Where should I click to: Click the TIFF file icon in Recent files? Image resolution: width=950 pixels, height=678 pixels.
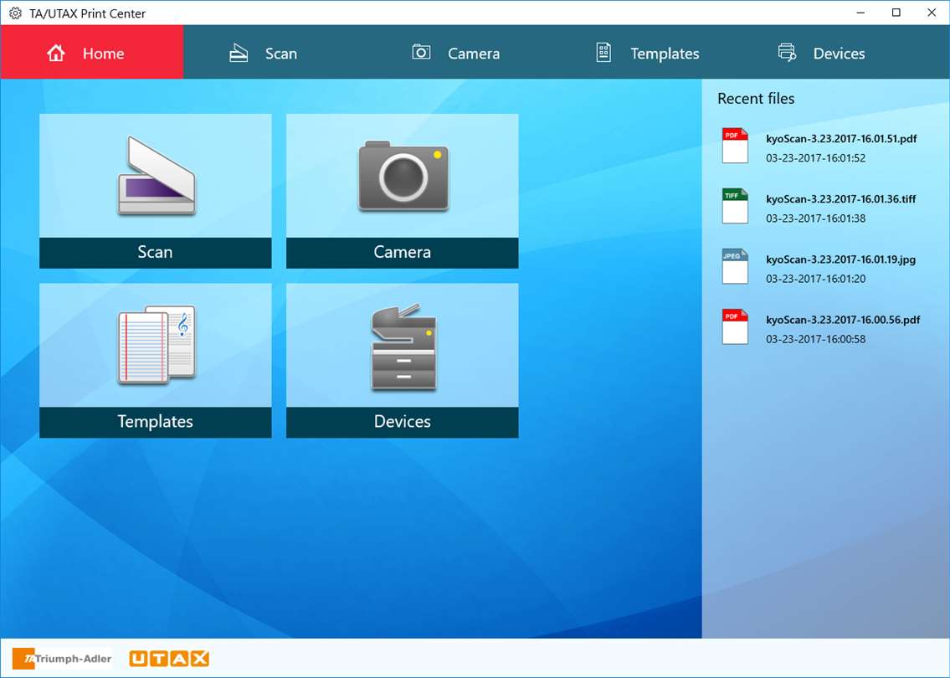[x=735, y=206]
